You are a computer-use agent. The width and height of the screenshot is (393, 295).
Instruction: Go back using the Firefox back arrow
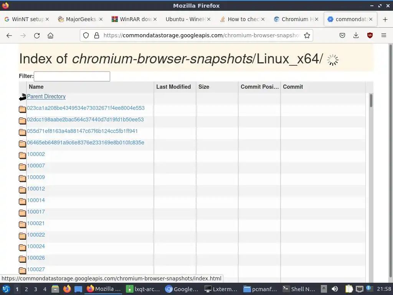click(9, 36)
